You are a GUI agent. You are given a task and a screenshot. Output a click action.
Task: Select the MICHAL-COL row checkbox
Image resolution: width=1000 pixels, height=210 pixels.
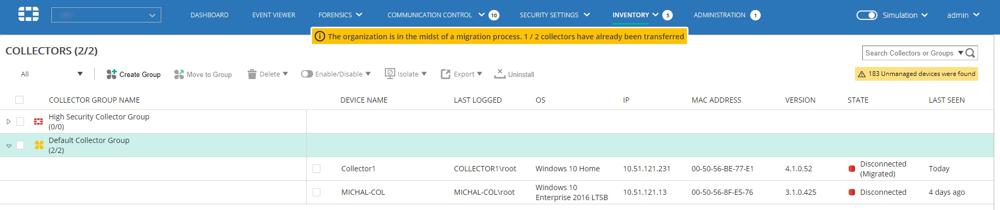(x=316, y=192)
